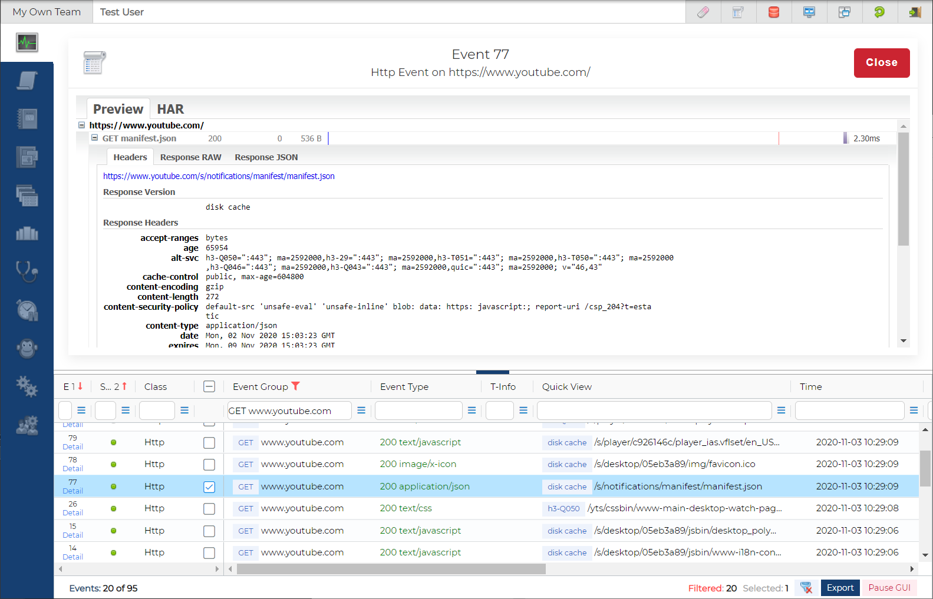Open the filter menu for T-Info column
Image resolution: width=933 pixels, height=599 pixels.
[523, 411]
